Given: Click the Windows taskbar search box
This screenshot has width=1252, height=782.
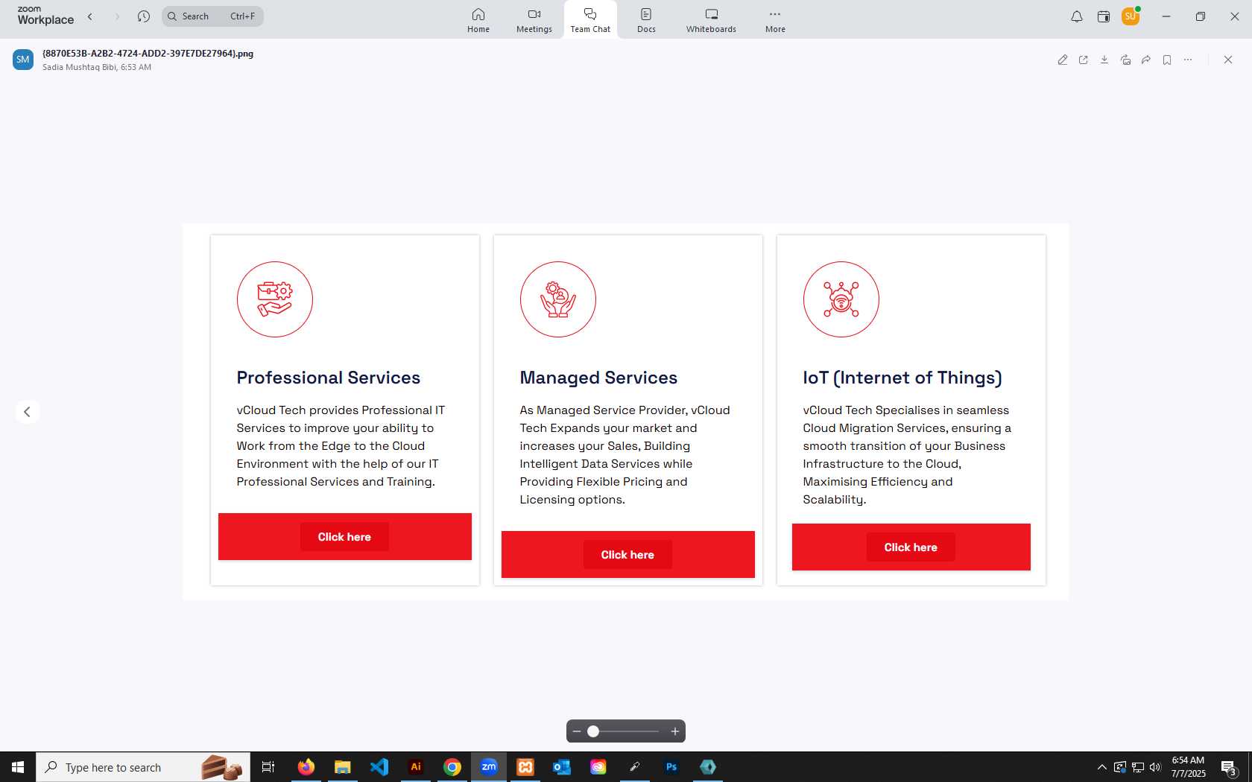Looking at the screenshot, I should pyautogui.click(x=143, y=767).
